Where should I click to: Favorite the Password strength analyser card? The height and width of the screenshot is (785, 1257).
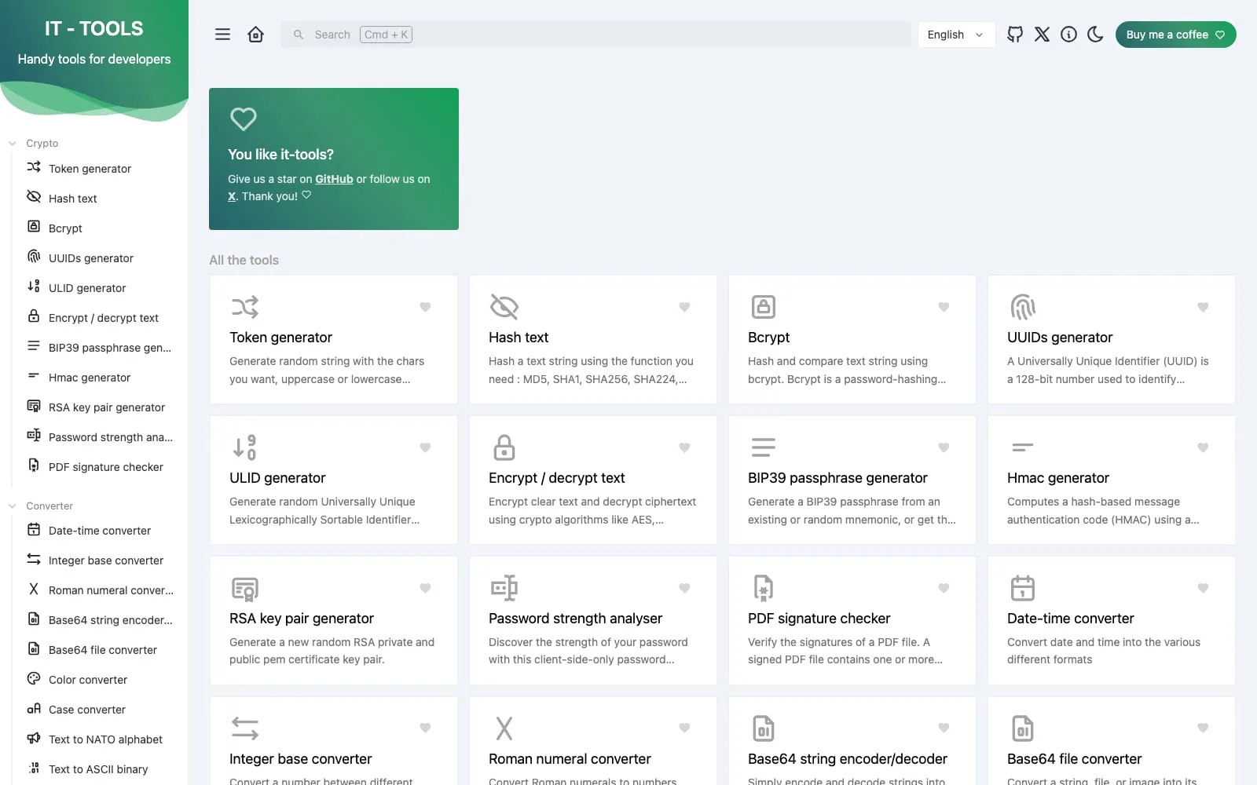tap(684, 588)
